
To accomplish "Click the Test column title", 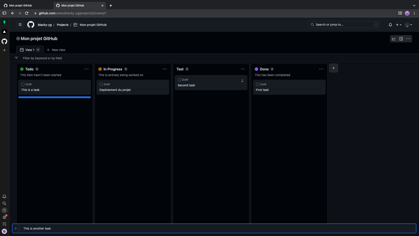I will [180, 69].
